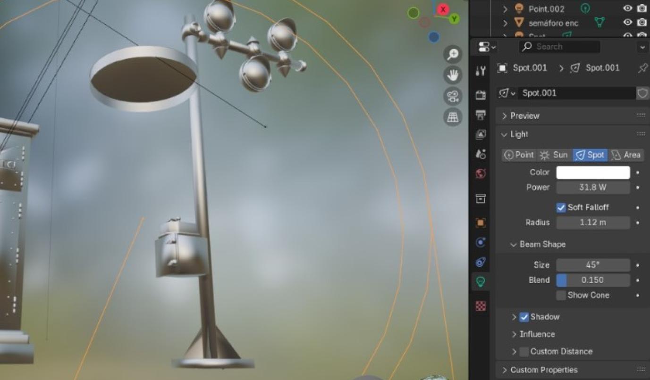Open the Texture properties tab
The width and height of the screenshot is (650, 380).
point(481,306)
